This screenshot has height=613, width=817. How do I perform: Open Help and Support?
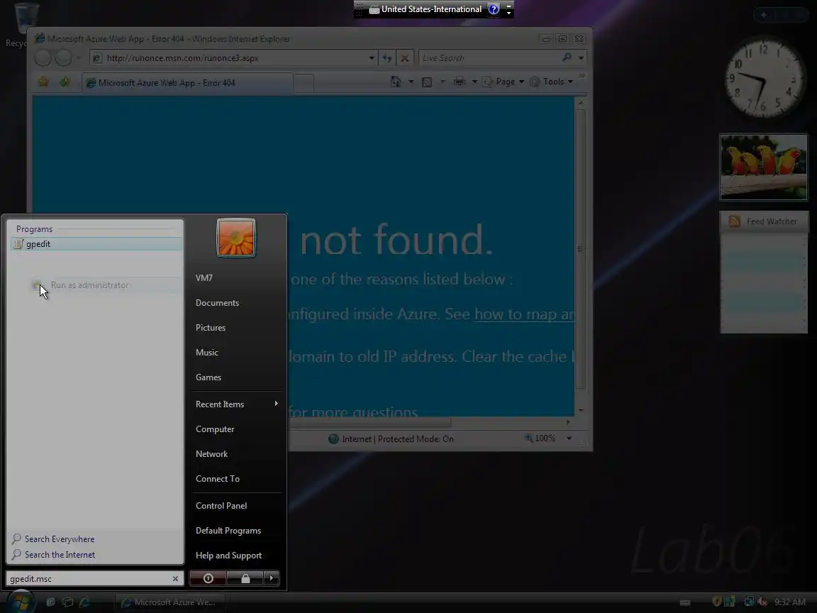[x=229, y=556]
